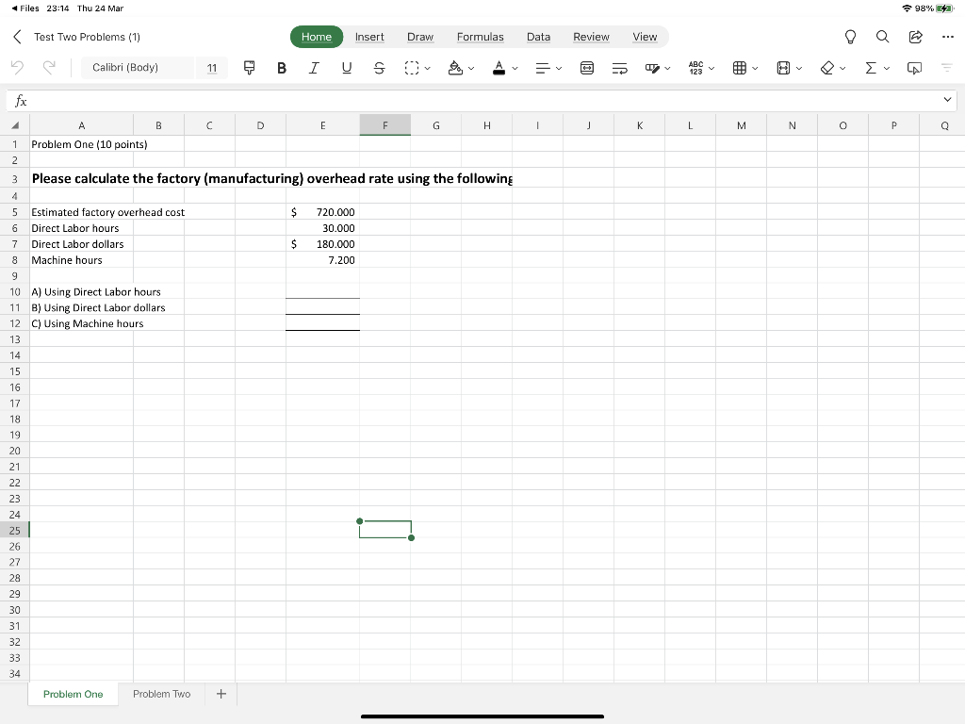This screenshot has height=724, width=965.
Task: Tap the back arrow to close the workbook
Action: pos(17,37)
